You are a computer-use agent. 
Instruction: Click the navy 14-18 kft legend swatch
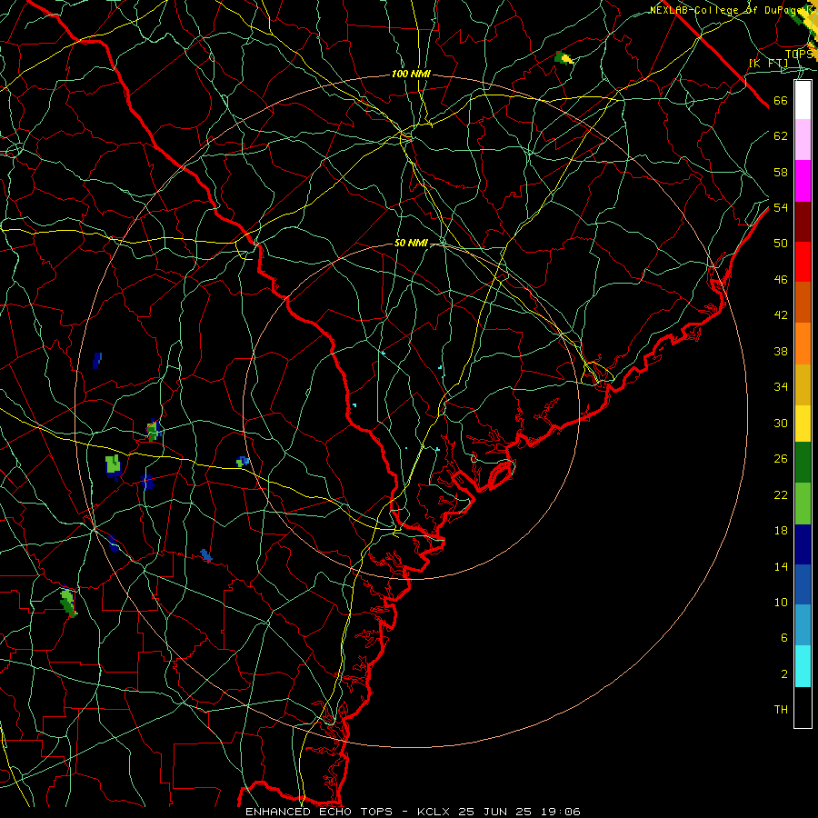[x=803, y=544]
